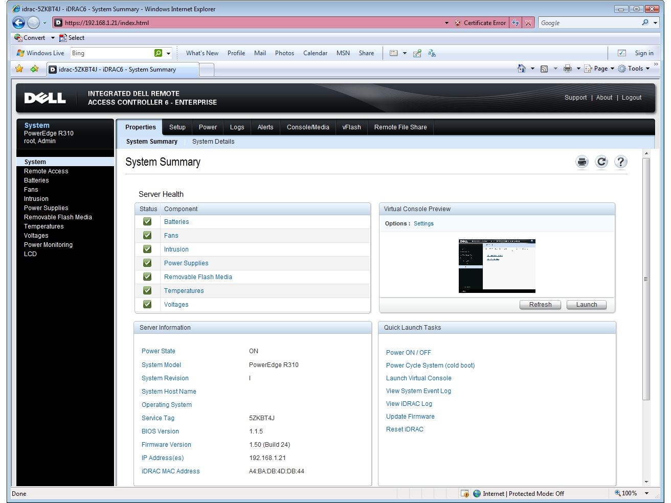Click the Stop loading X icon
Screen dimensions: 671x503
pos(528,23)
